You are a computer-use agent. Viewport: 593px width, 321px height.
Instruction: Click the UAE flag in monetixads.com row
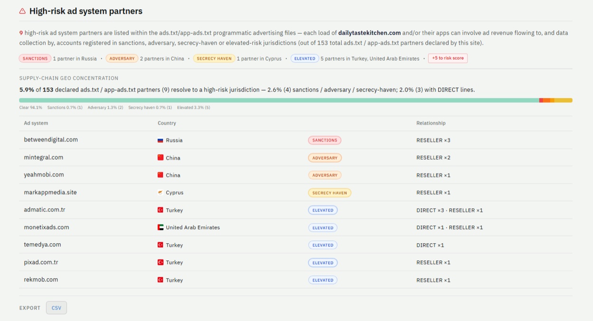[161, 228]
